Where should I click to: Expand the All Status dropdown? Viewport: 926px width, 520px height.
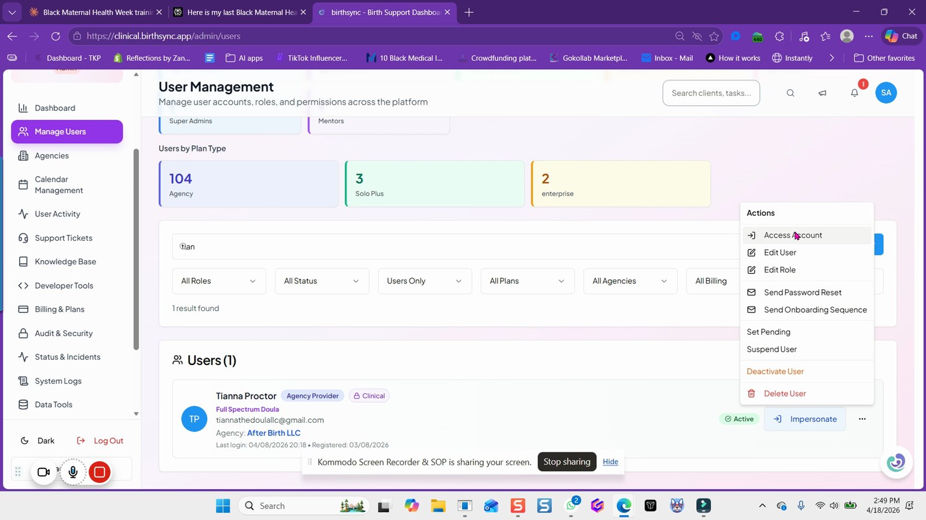(x=322, y=281)
